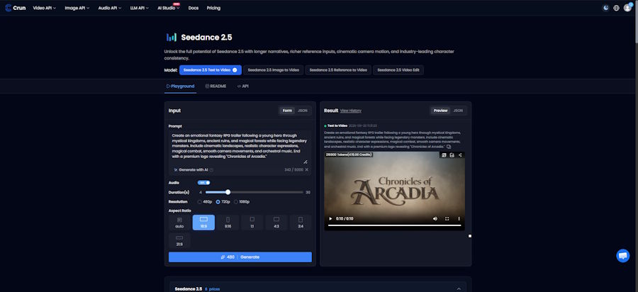Click the first icon above the video preview
This screenshot has height=292, width=638.
(444, 155)
